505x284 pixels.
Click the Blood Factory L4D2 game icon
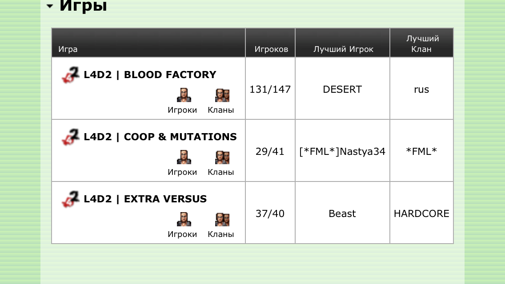[71, 75]
